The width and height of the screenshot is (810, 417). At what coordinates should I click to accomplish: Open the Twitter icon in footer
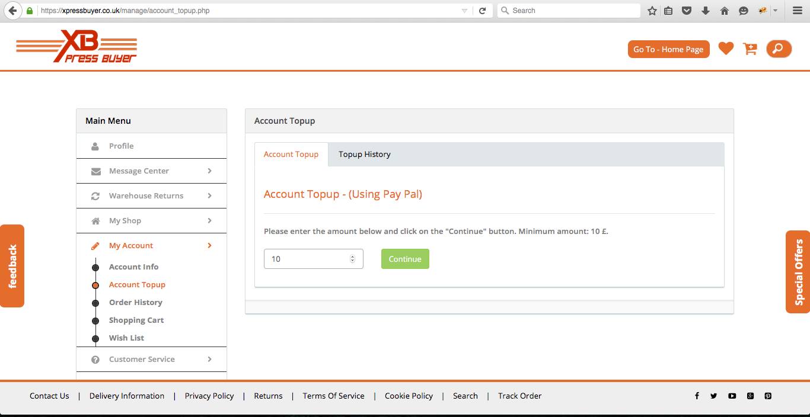(714, 396)
